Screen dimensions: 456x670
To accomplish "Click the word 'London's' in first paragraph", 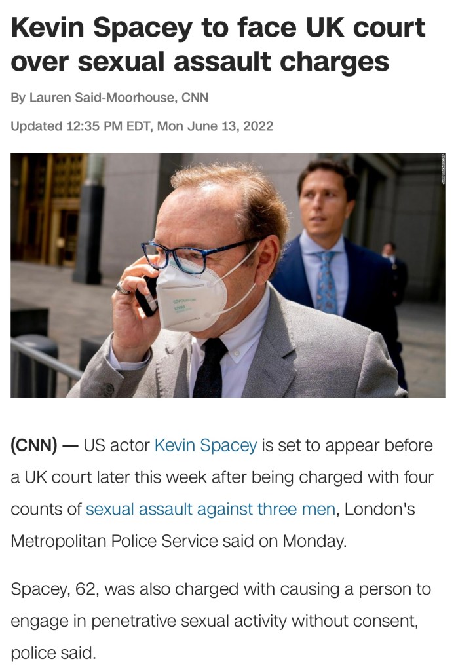I will [x=379, y=510].
